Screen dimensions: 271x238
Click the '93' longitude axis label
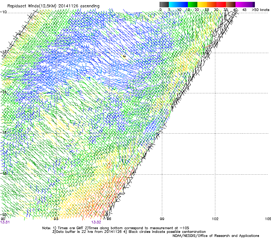pyautogui.click(x=56, y=219)
